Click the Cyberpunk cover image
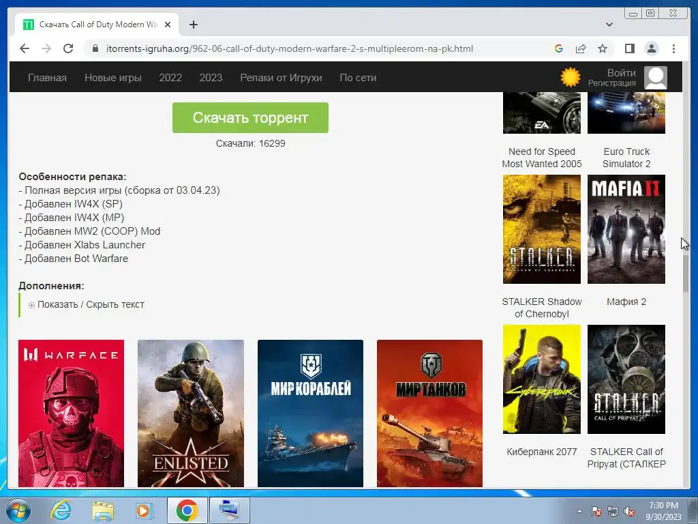698x524 pixels. point(542,379)
